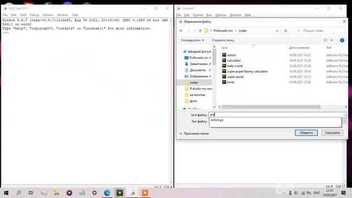This screenshot has width=352, height=198.
Task: Click the search codes field
Action: coord(319,31)
